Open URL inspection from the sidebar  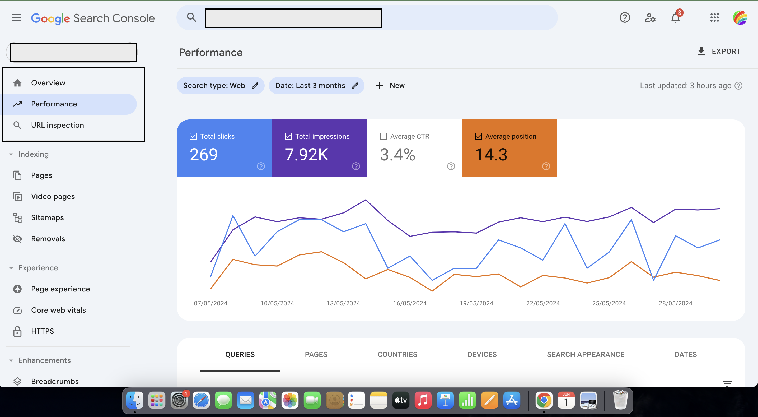pos(57,125)
